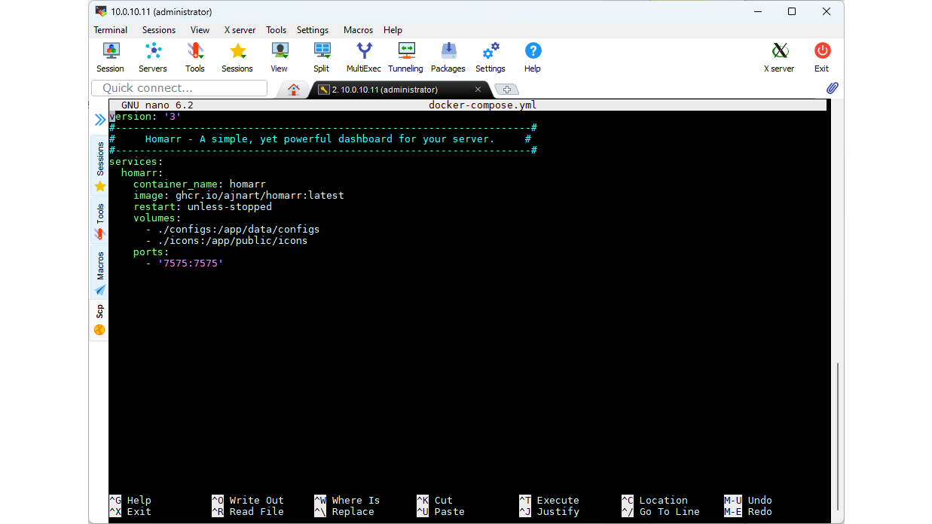Screen dimensions: 932x524
Task: Split the terminal view
Action: [x=321, y=56]
